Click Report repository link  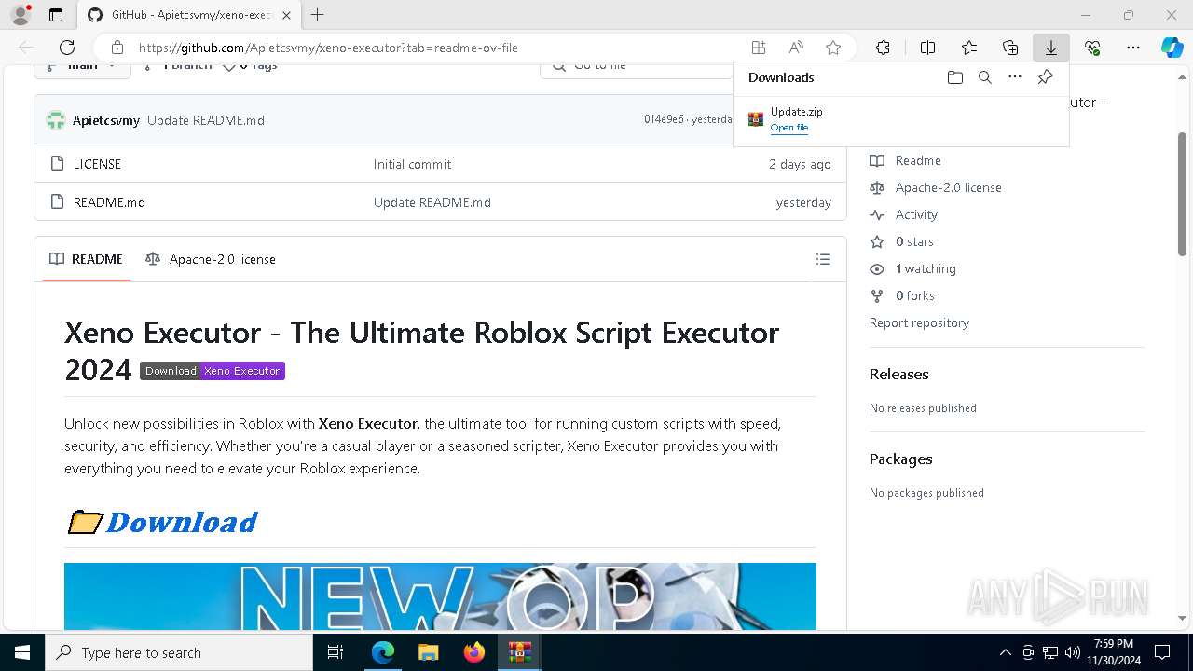click(919, 322)
